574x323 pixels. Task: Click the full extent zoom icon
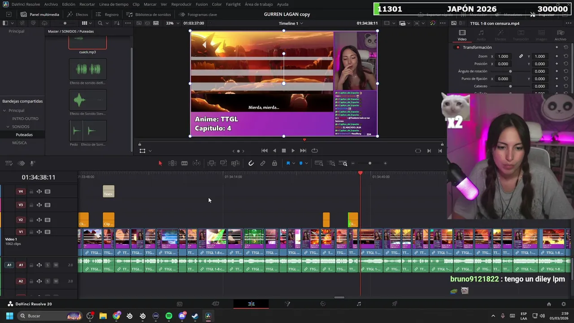[x=319, y=163]
